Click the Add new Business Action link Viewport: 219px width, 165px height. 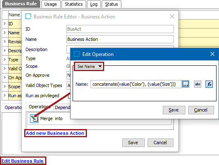(x=55, y=133)
